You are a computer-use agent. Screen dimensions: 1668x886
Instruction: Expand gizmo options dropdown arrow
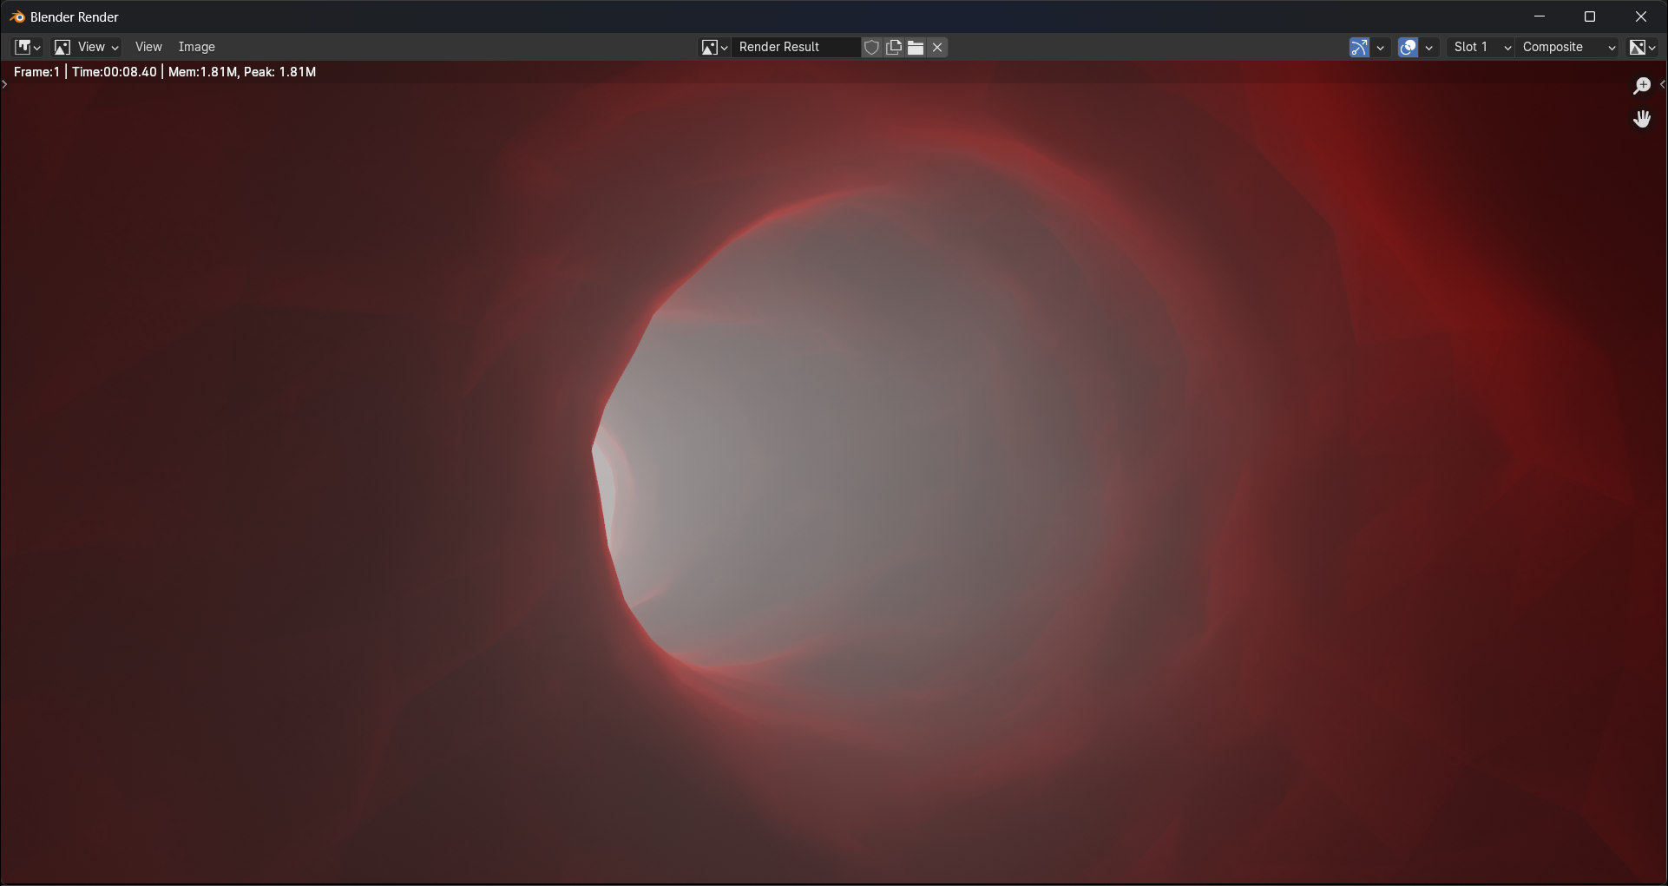pos(1380,47)
